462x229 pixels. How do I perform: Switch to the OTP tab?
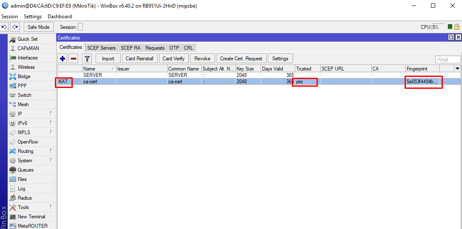174,48
